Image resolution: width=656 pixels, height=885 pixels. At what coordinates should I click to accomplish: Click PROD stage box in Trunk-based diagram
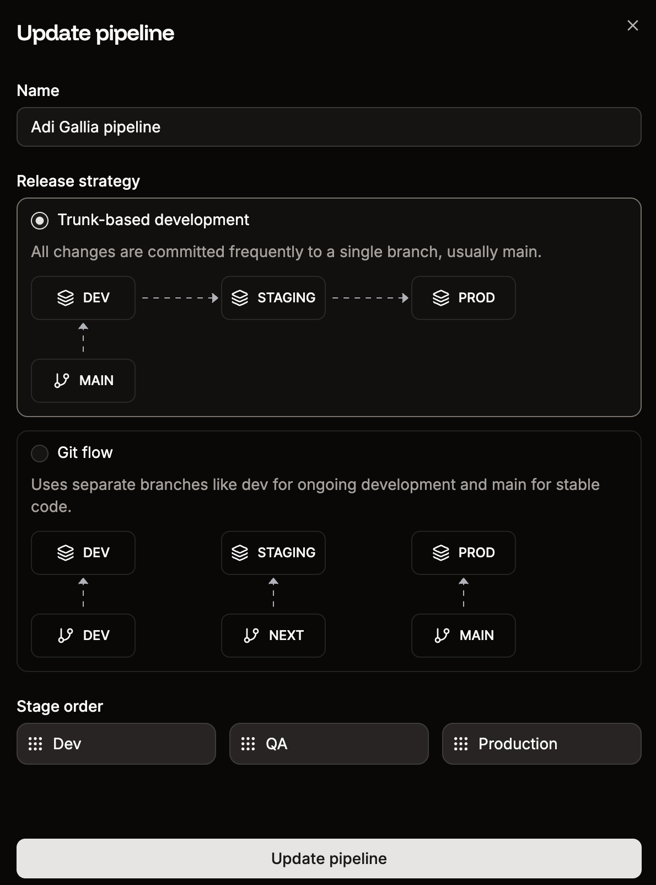point(464,298)
